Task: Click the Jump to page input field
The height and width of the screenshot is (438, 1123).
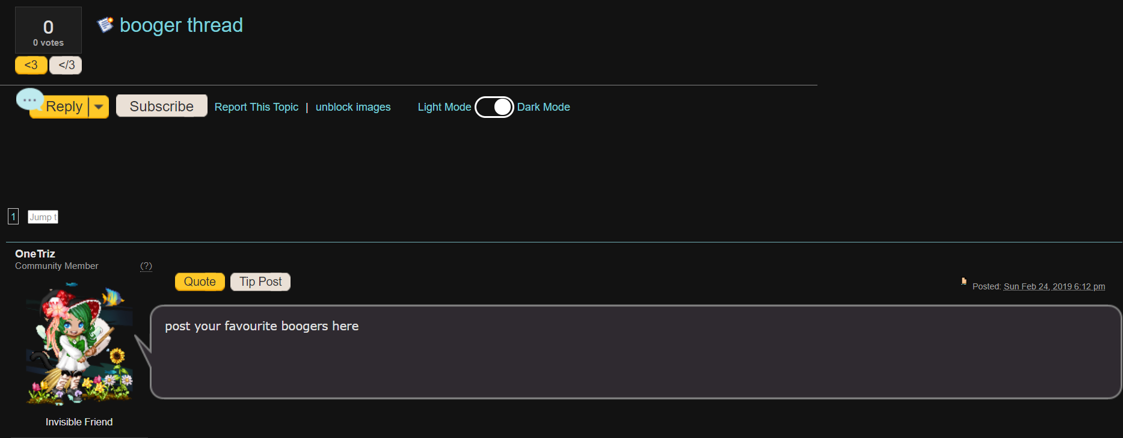Action: click(43, 217)
